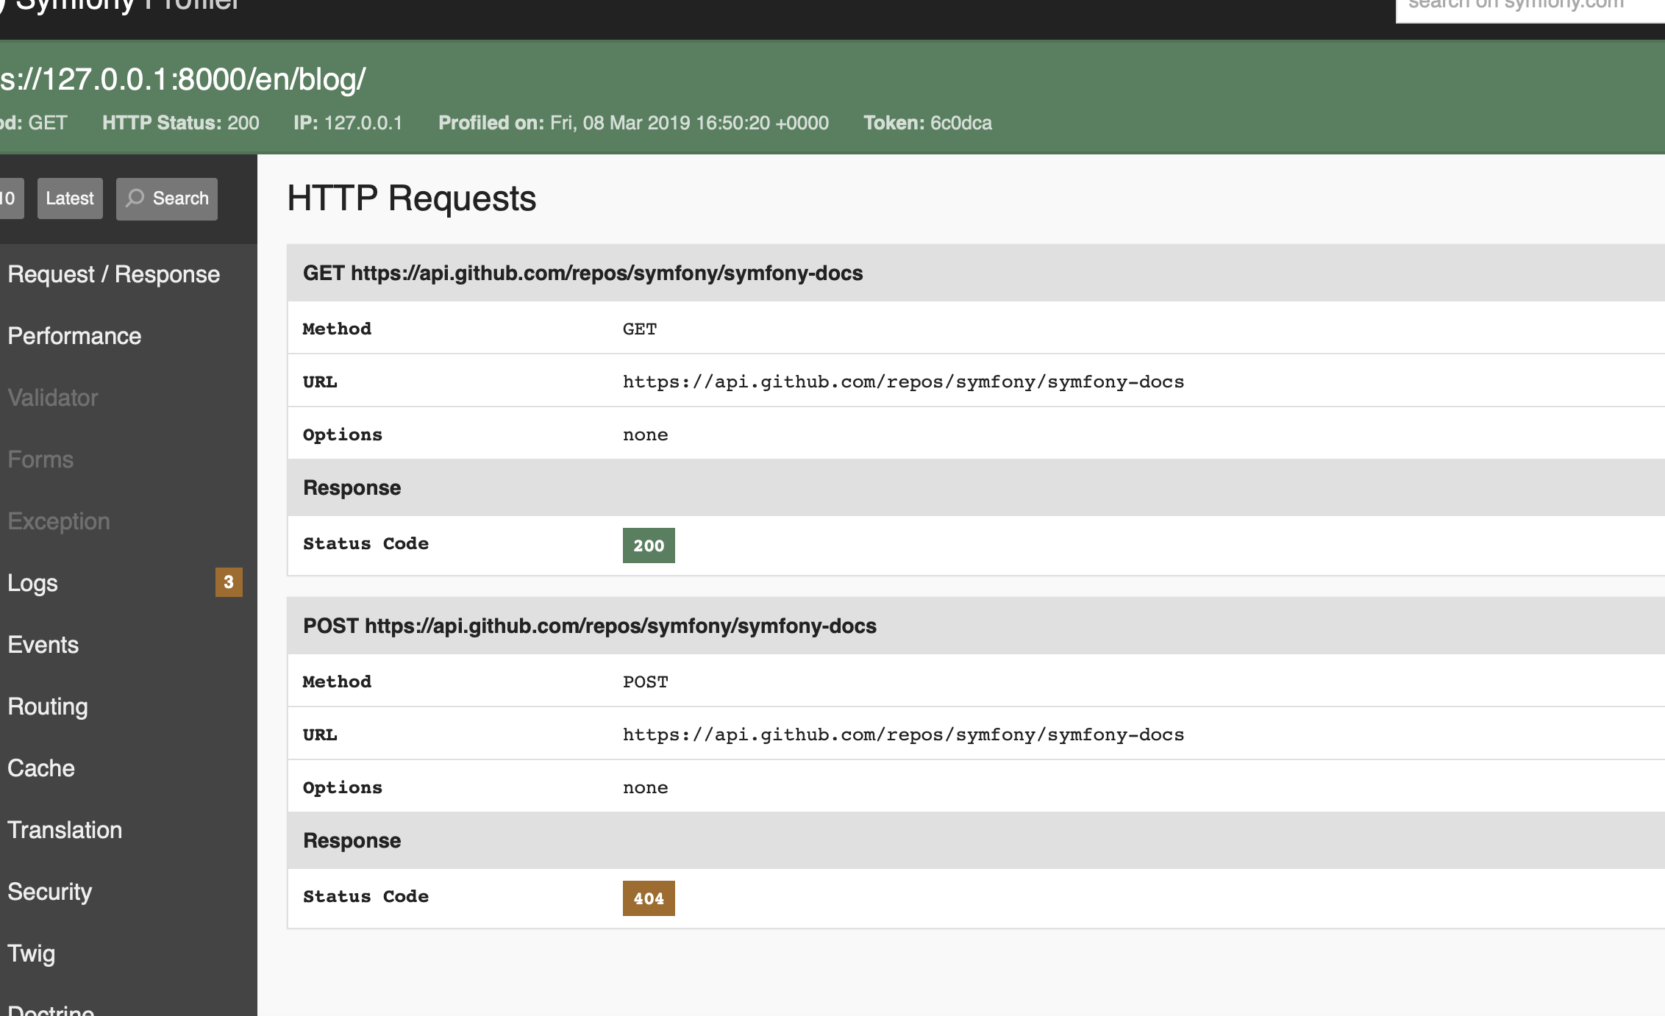Image resolution: width=1665 pixels, height=1016 pixels.
Task: Click the HTTP Status 200 text
Action: (x=181, y=123)
